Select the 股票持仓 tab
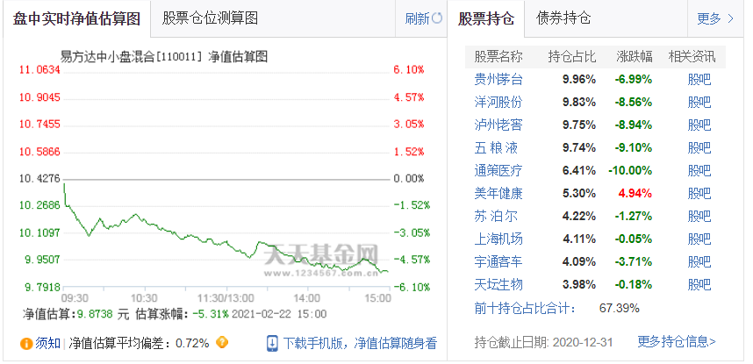 tap(486, 18)
